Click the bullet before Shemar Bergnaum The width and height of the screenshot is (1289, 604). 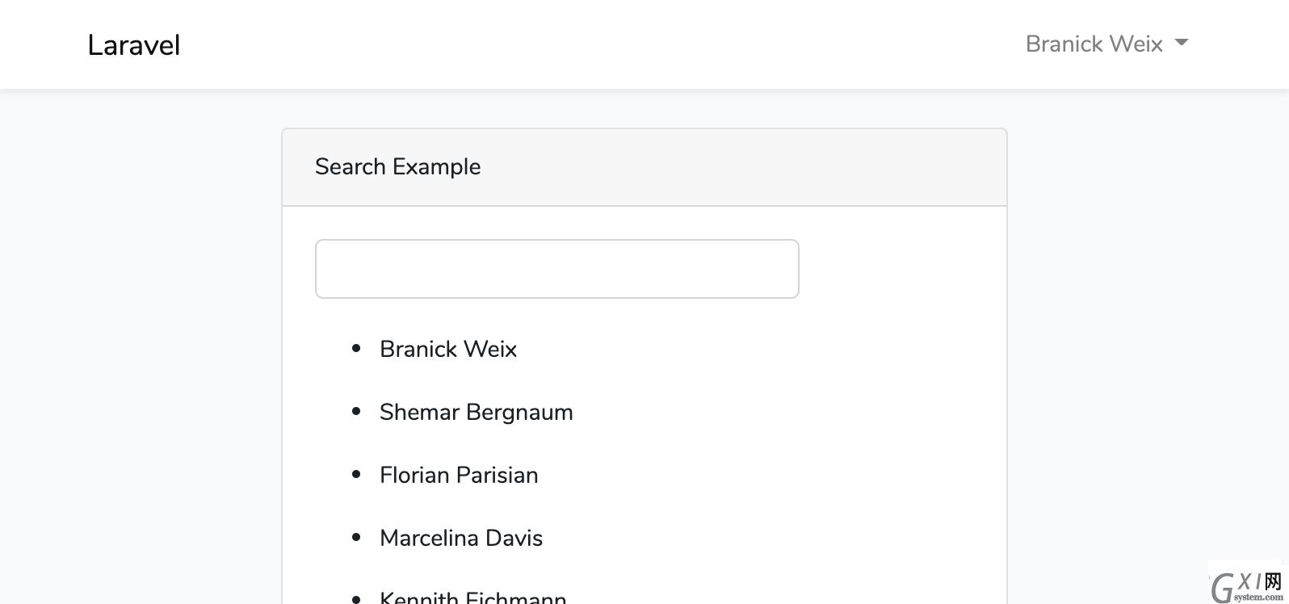click(x=356, y=411)
